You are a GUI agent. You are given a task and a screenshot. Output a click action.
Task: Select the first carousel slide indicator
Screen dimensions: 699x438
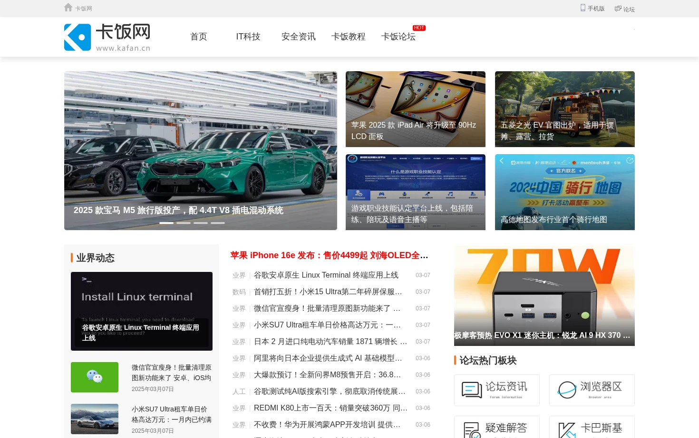[x=166, y=223]
